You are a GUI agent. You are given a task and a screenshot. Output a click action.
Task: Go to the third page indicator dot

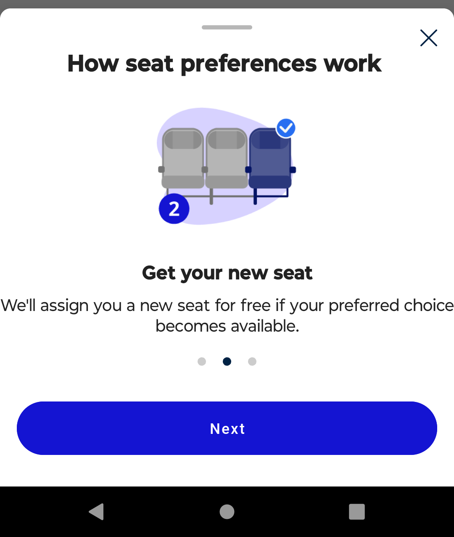(x=252, y=362)
